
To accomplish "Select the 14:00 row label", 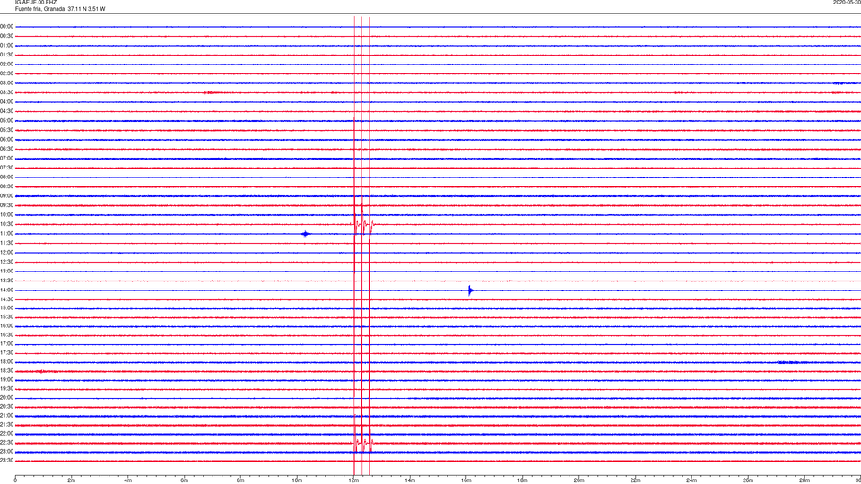I will tap(6, 290).
